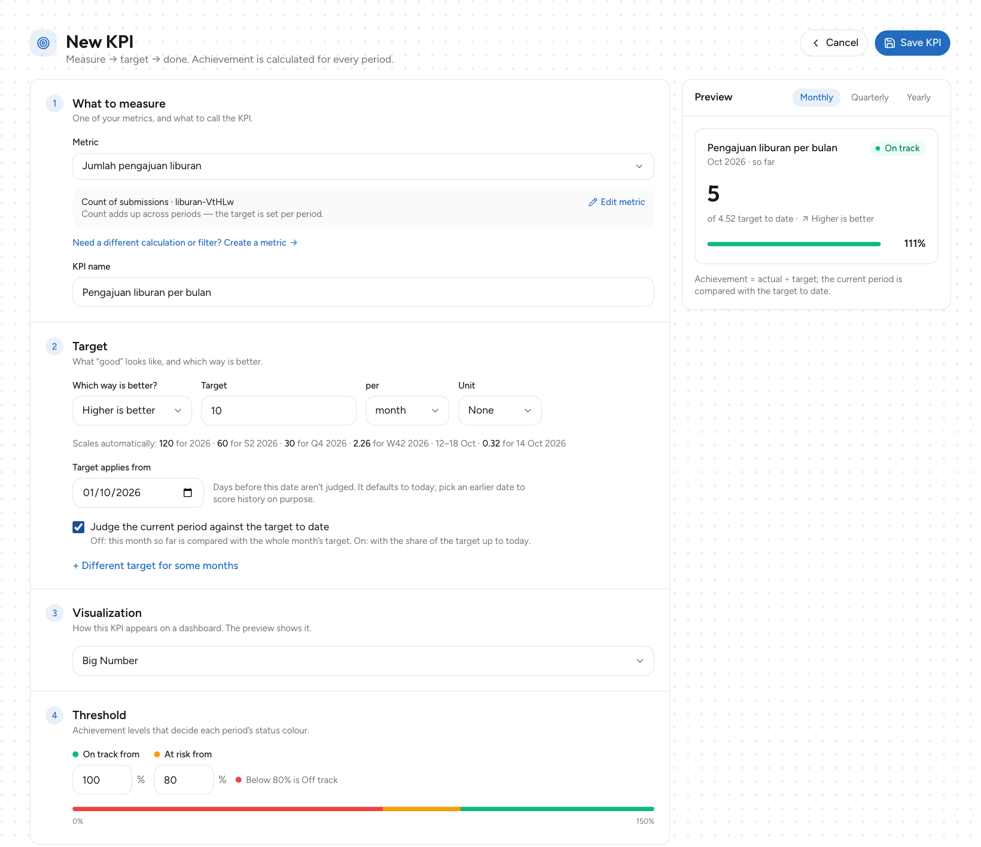Viewport: 981px width, 847px height.
Task: Open the calendar picker icon in date field
Action: click(188, 493)
